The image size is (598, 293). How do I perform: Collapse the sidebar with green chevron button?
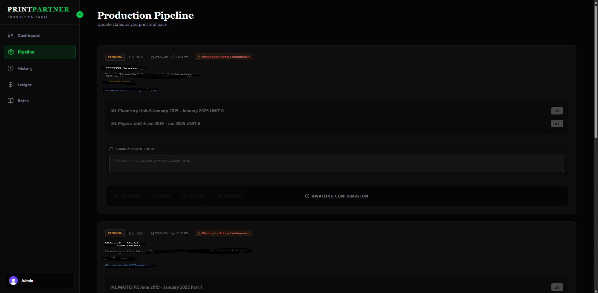[x=80, y=15]
